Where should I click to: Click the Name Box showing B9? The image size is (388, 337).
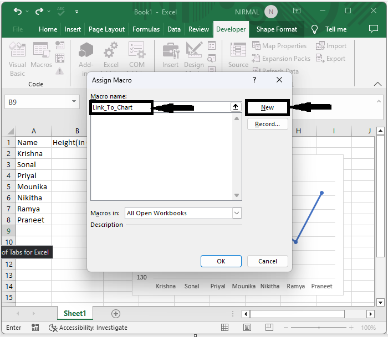click(x=37, y=102)
